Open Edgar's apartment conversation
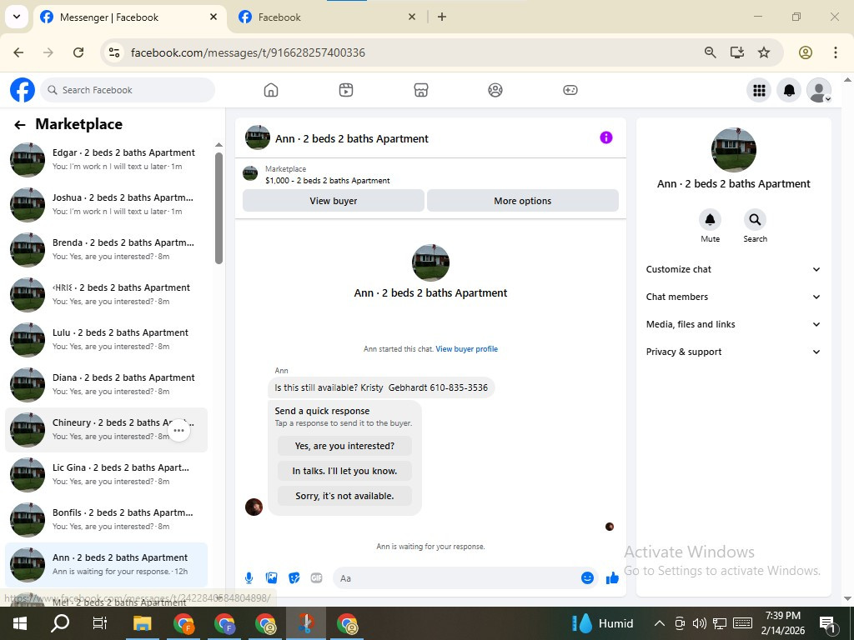The width and height of the screenshot is (854, 640). (x=106, y=159)
